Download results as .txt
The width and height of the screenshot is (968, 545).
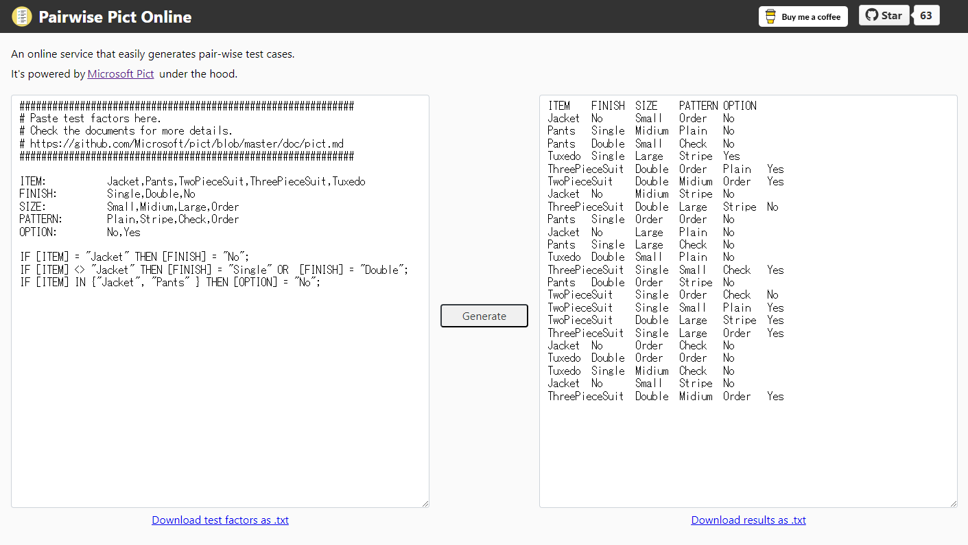point(748,520)
